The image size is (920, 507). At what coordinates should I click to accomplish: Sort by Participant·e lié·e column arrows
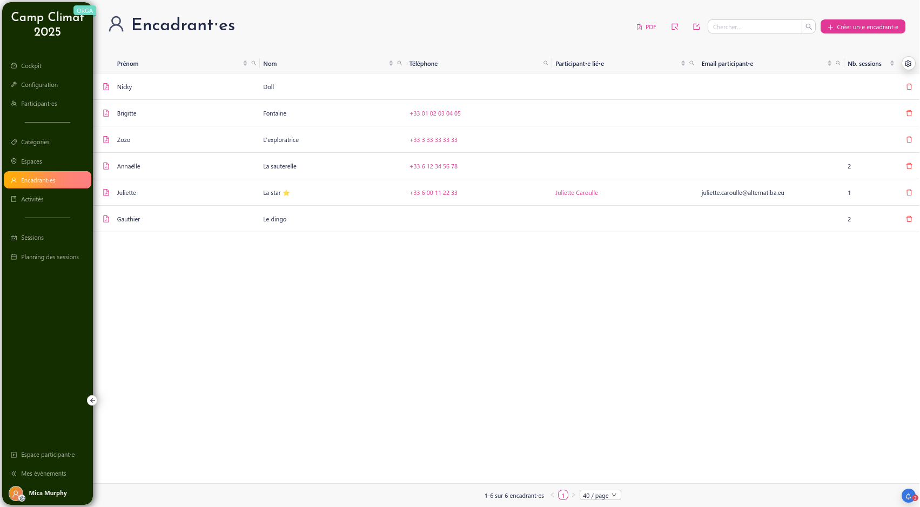tap(683, 63)
